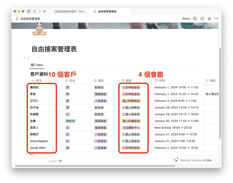The height and width of the screenshot is (183, 233).
Task: Click the 客戶資料 database title
Action: click(39, 74)
